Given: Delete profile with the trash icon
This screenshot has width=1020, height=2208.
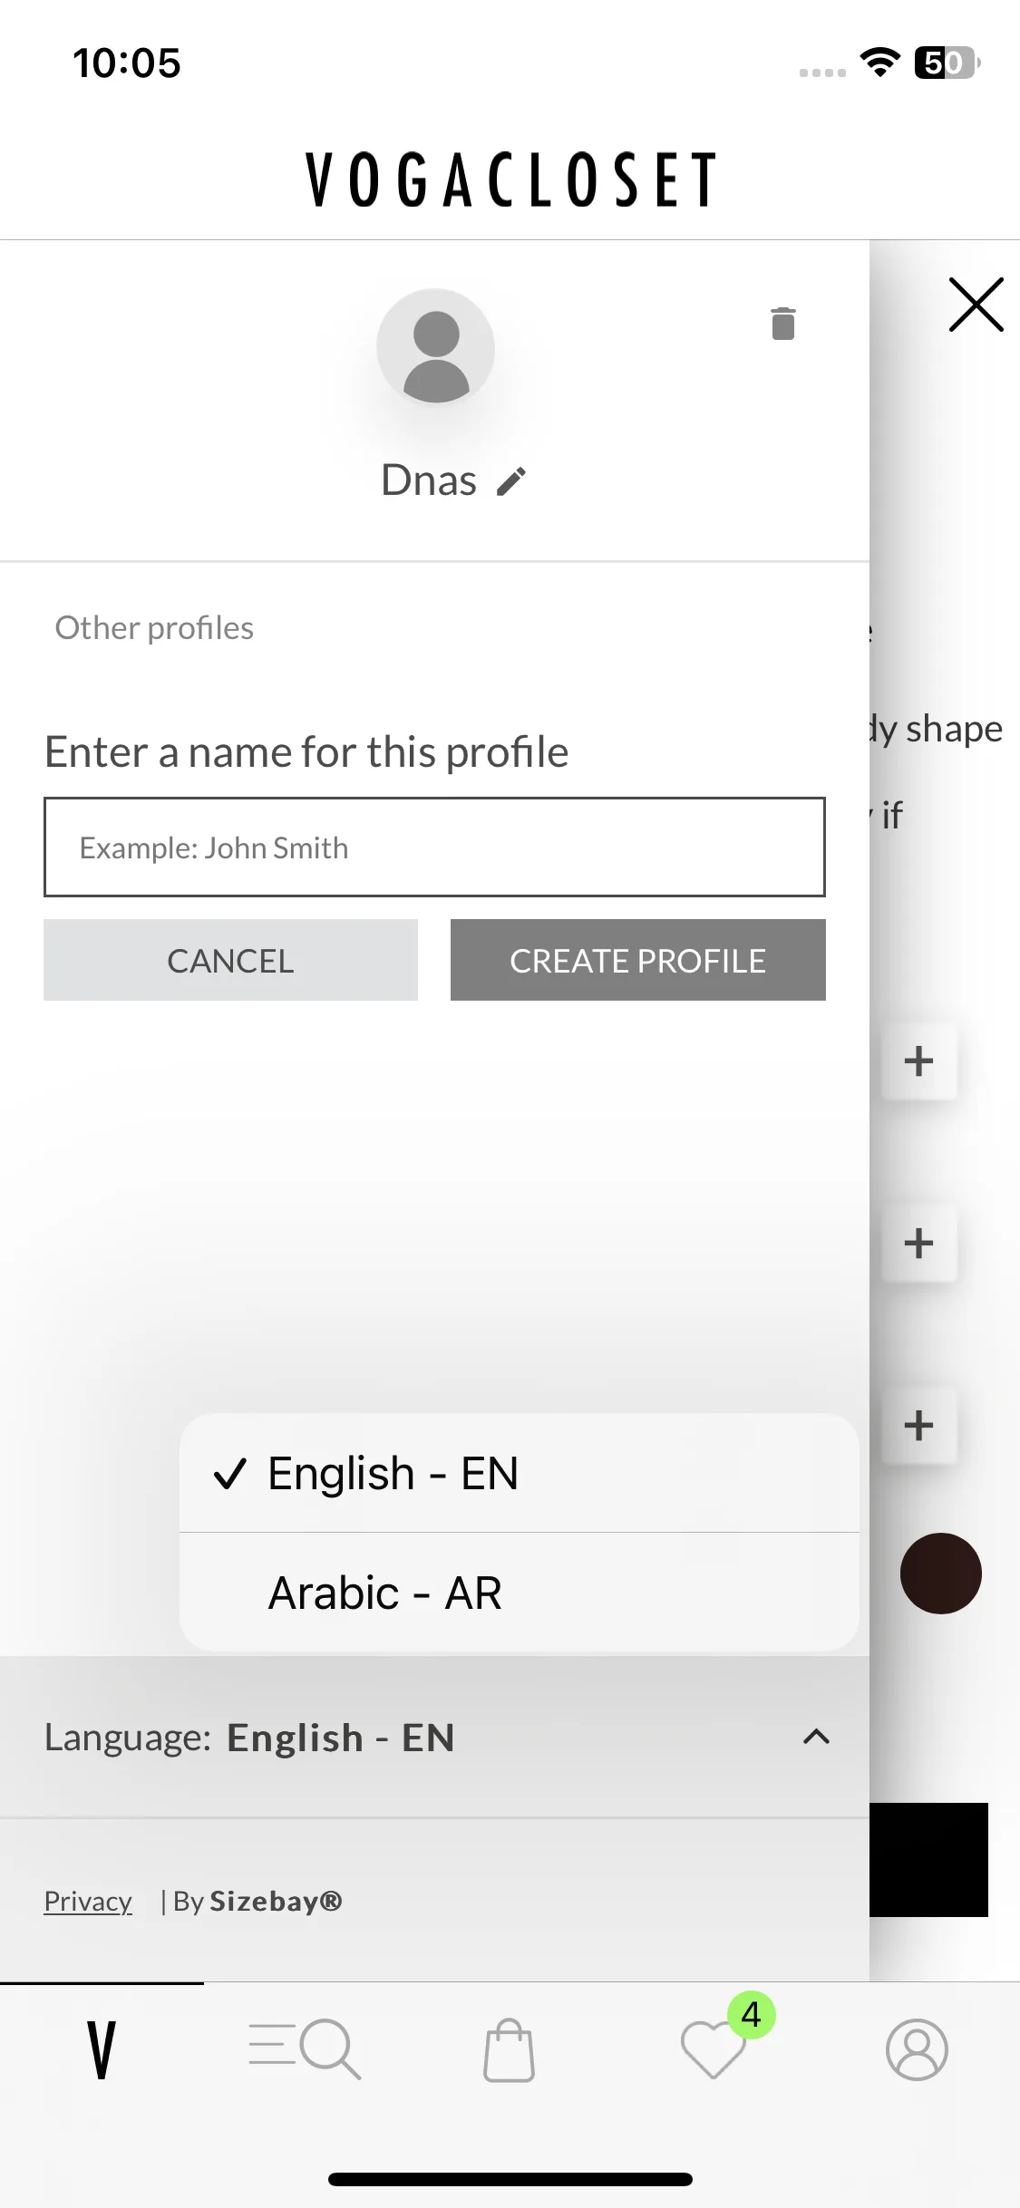Looking at the screenshot, I should pyautogui.click(x=783, y=323).
